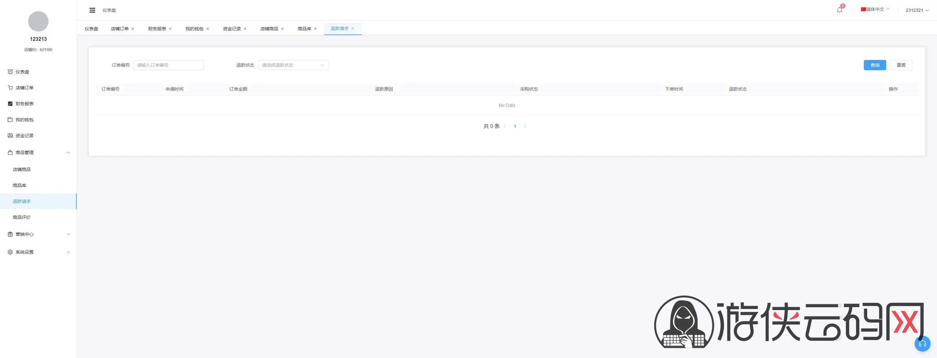The width and height of the screenshot is (937, 358).
Task: Switch to the 财务报表 tab
Action: pos(157,29)
